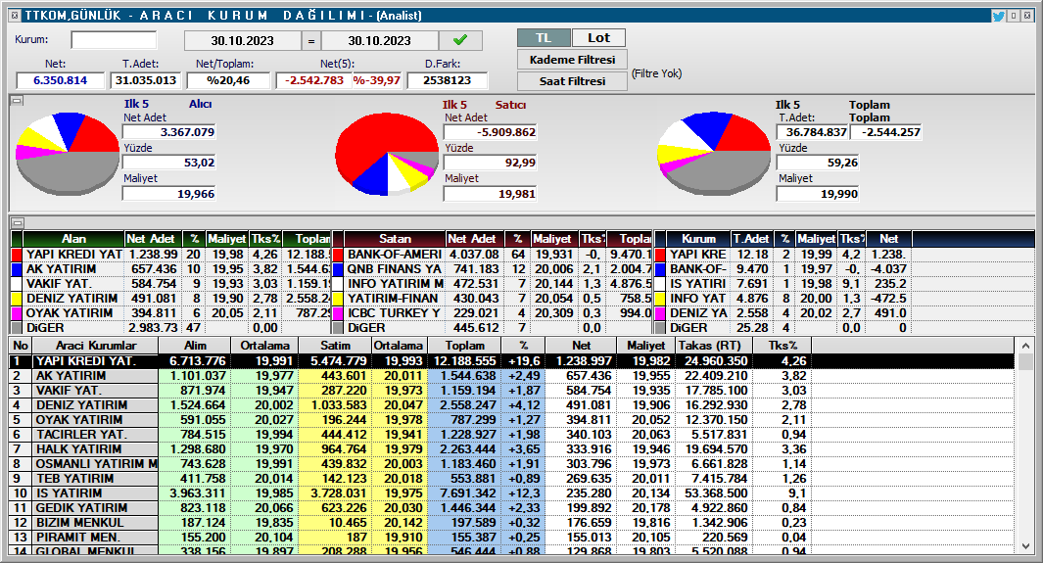The height and width of the screenshot is (563, 1043).
Task: Click gray swatch beside DiGER in Kurum table
Action: [x=660, y=328]
